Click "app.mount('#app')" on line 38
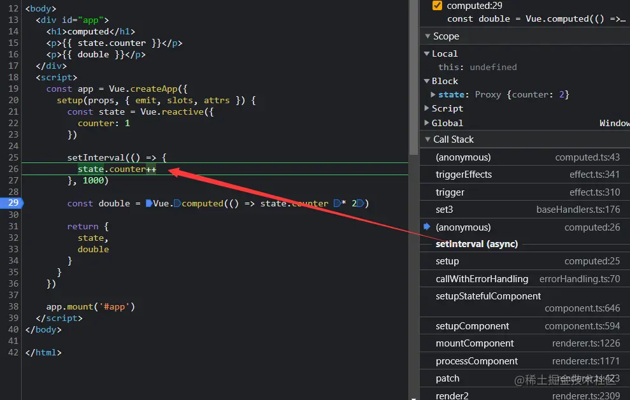 click(90, 307)
